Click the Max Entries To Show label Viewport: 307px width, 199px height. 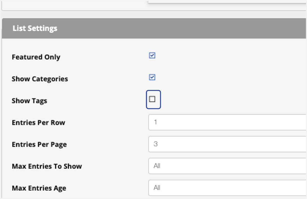pyautogui.click(x=47, y=166)
